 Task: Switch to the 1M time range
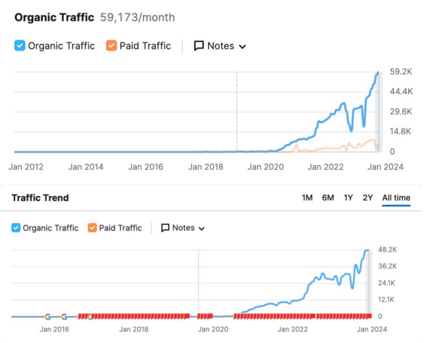click(x=307, y=198)
